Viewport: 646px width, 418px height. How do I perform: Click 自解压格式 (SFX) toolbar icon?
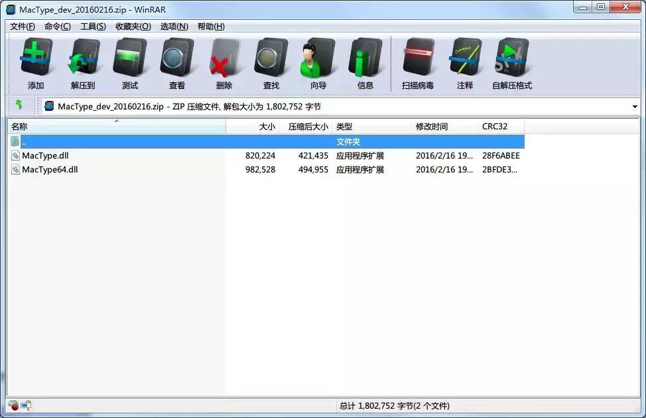pyautogui.click(x=512, y=64)
